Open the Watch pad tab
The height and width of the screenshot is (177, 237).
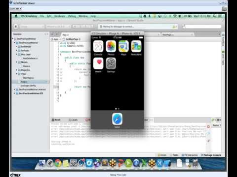(x=56, y=120)
